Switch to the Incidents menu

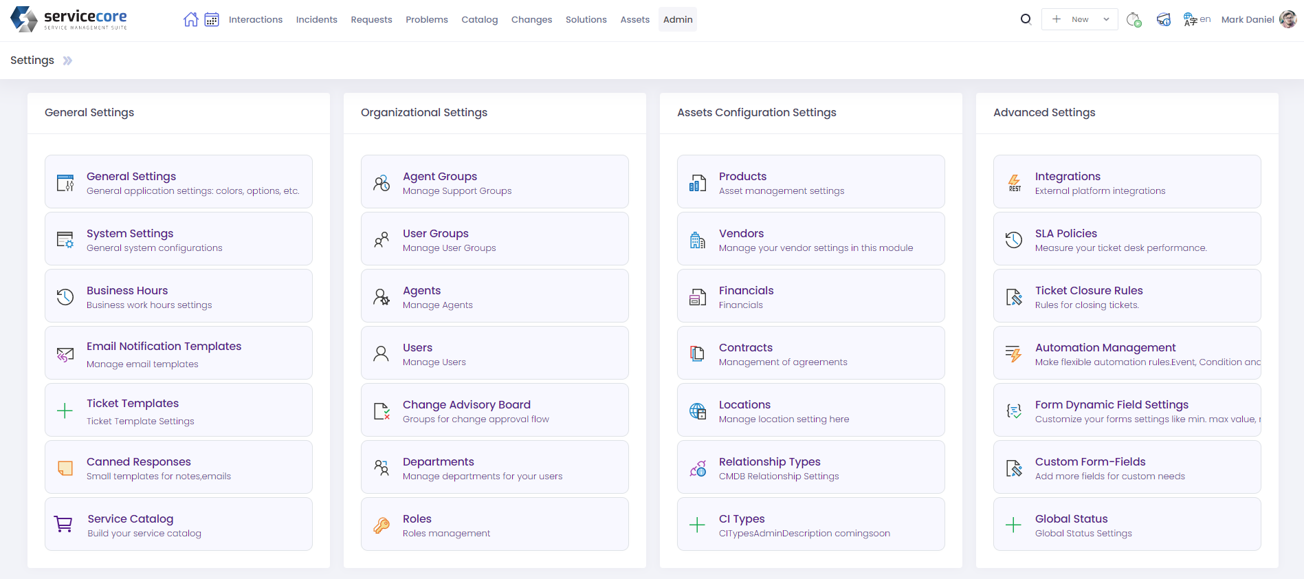tap(316, 19)
